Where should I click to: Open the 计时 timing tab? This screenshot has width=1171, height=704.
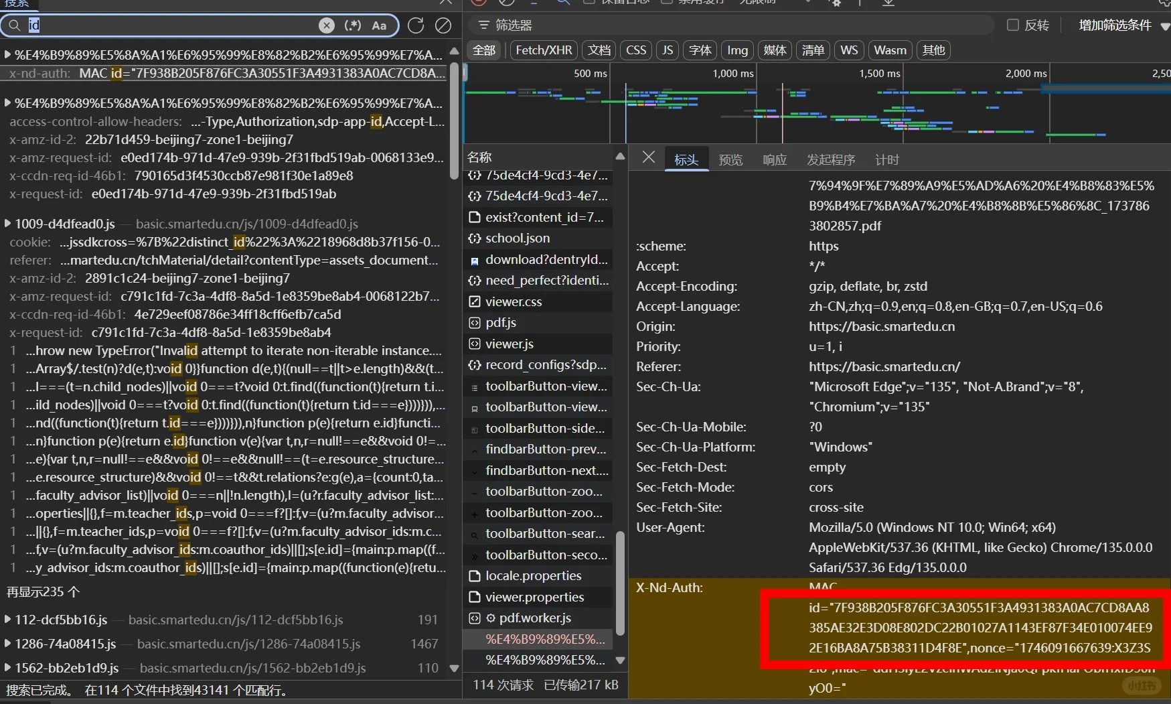pyautogui.click(x=887, y=160)
